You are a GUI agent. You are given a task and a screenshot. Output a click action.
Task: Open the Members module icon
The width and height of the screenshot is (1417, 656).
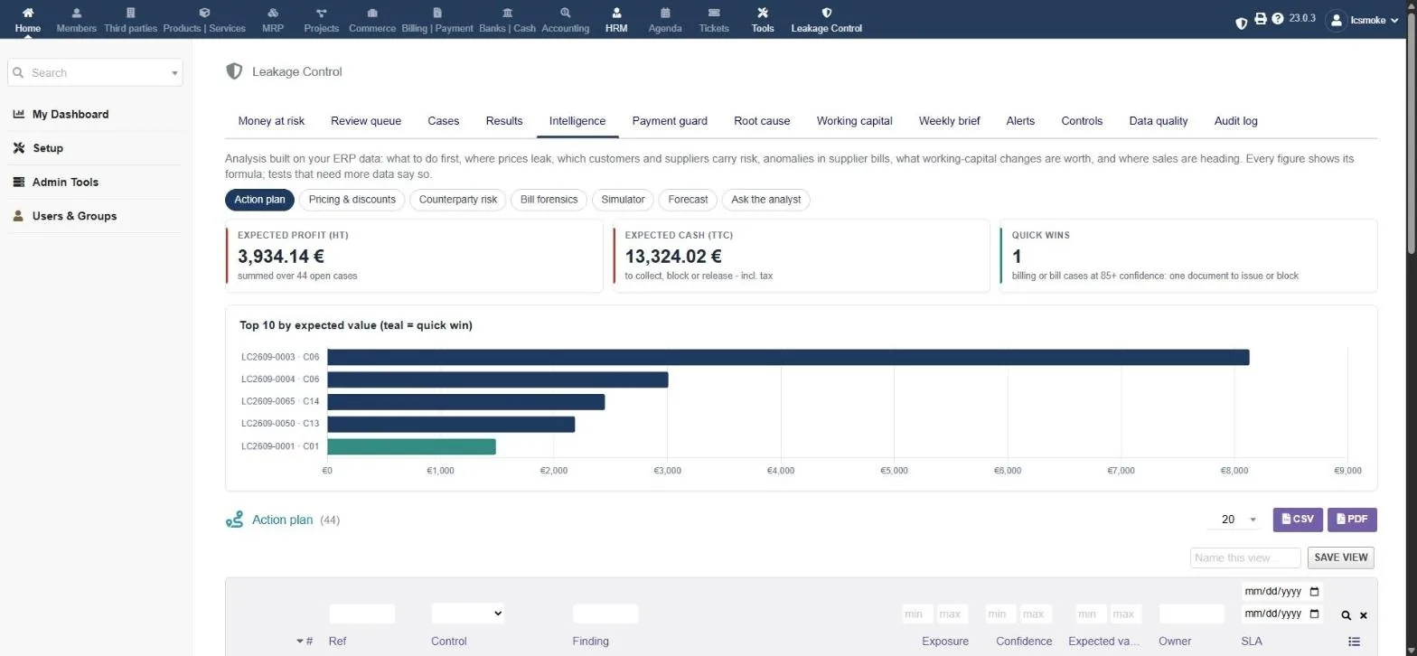pos(76,13)
